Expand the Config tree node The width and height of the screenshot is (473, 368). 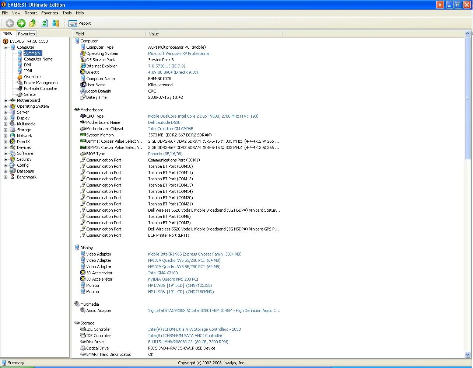click(x=6, y=165)
